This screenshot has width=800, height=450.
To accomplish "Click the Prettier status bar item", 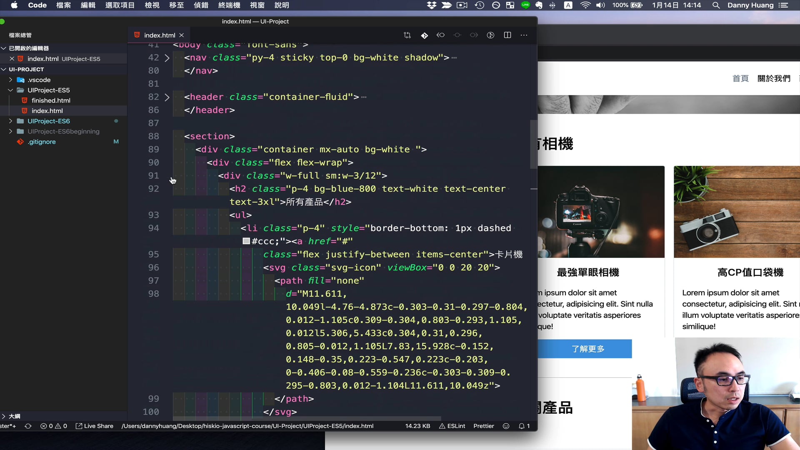I will [x=483, y=426].
